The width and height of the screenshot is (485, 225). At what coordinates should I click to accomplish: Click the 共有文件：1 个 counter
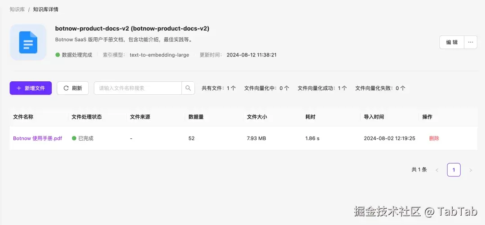coord(219,88)
